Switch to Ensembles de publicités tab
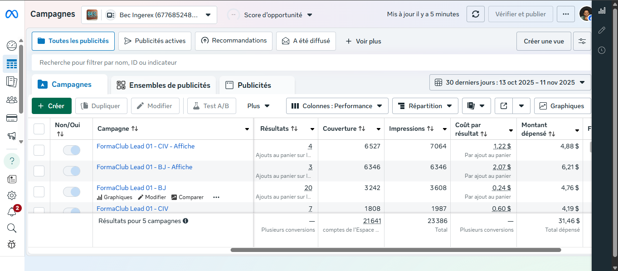 point(164,85)
